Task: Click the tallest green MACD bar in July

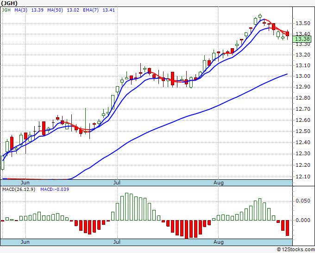Action: [x=126, y=207]
